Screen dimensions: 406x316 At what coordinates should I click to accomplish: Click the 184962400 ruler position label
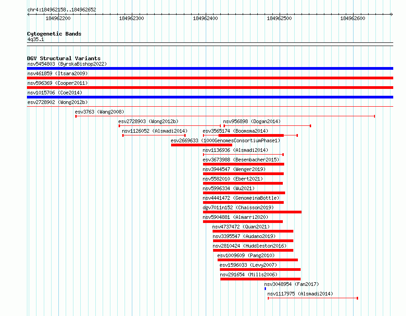pos(205,18)
